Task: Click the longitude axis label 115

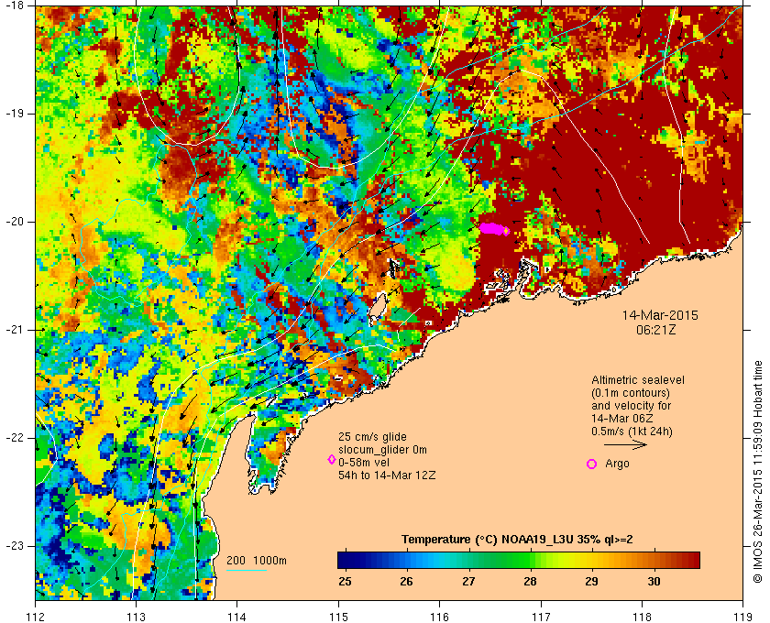Action: (x=338, y=616)
